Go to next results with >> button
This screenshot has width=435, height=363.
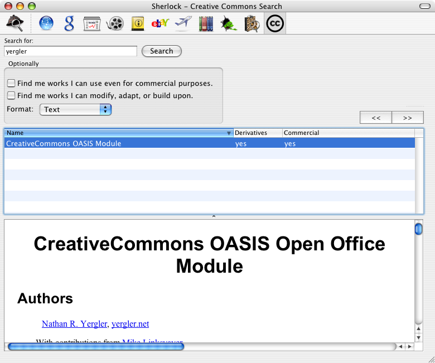click(408, 118)
